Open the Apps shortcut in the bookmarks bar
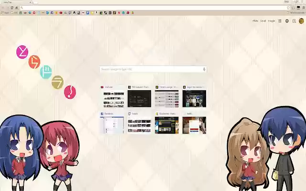The height and width of the screenshot is (191, 306). click(x=5, y=13)
